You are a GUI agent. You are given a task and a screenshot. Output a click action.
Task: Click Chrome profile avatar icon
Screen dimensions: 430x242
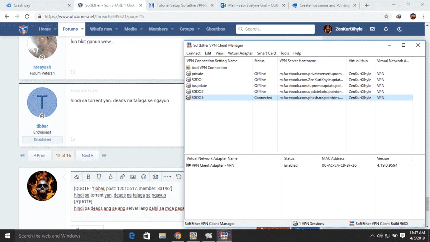pyautogui.click(x=413, y=16)
